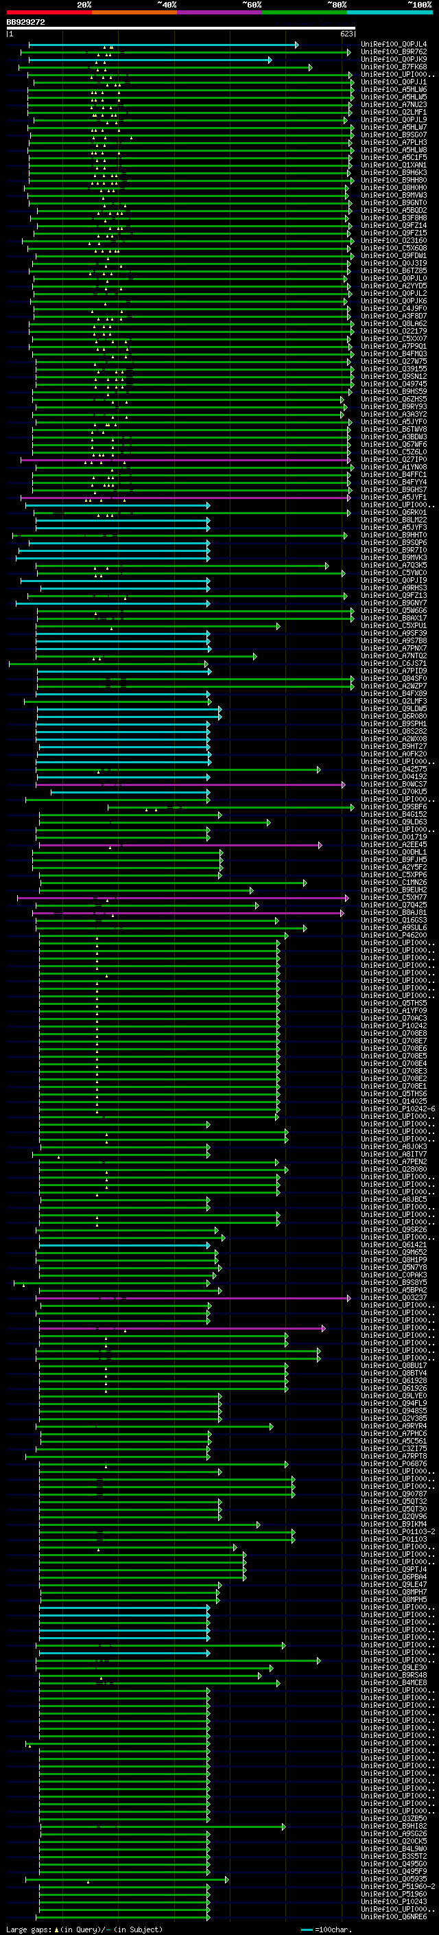Select the hit label UniRef100_Q61421
Screen dimensions: 439x1935
(x=394, y=1244)
